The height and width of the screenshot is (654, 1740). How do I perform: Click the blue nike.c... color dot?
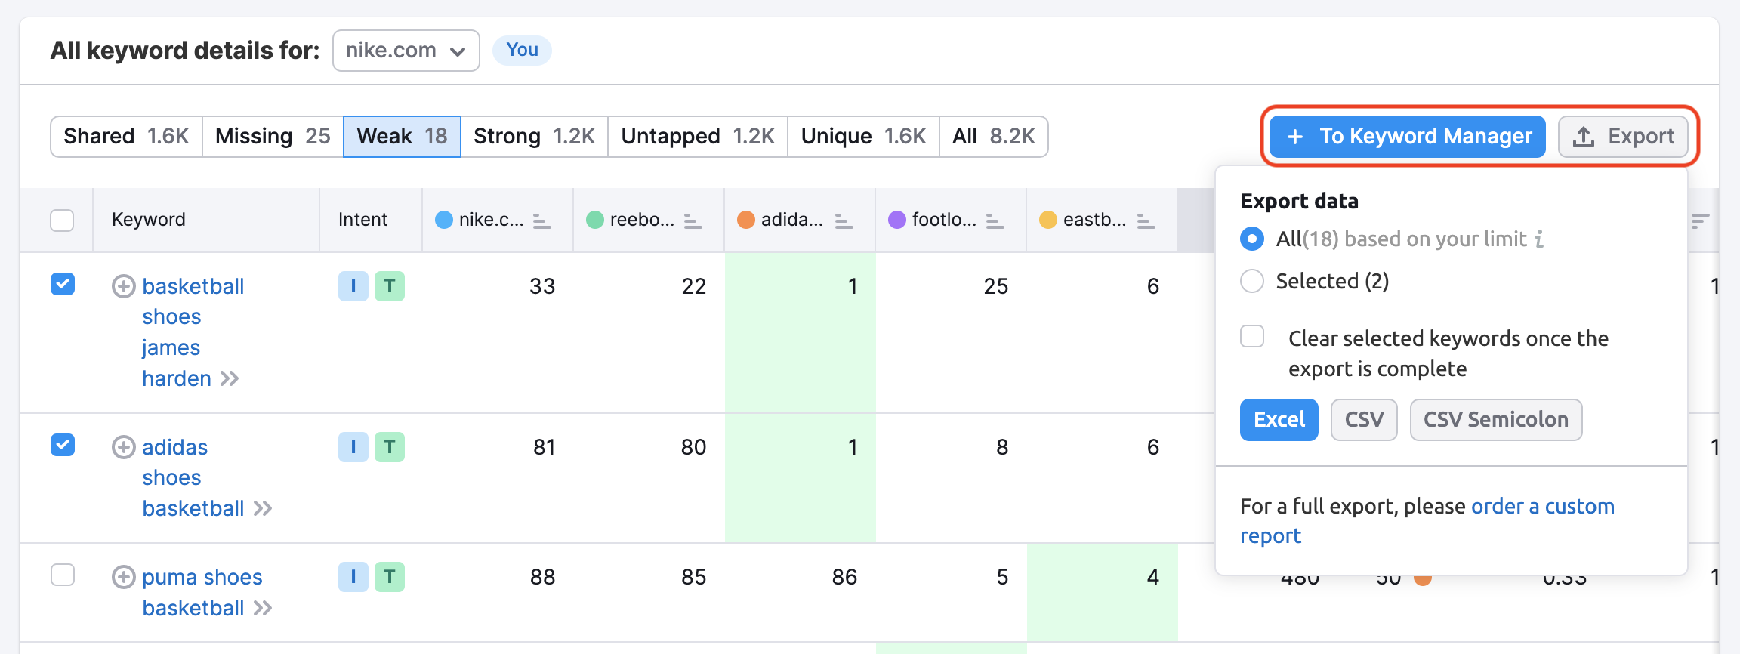click(x=444, y=220)
